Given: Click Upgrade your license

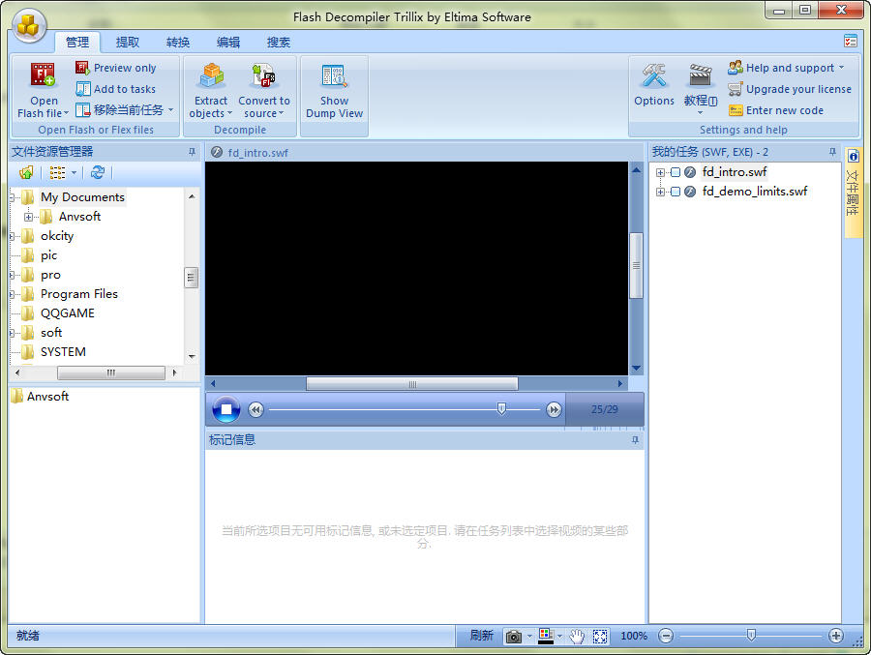Looking at the screenshot, I should pos(797,89).
